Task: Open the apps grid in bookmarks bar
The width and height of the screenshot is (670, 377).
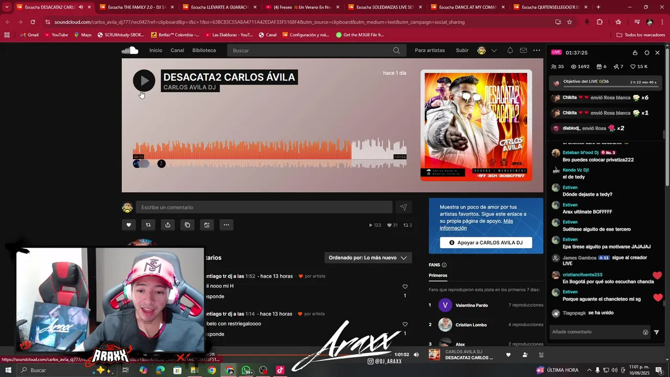Action: (7, 35)
